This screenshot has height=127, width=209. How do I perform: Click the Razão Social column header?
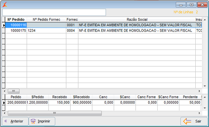pyautogui.click(x=137, y=20)
